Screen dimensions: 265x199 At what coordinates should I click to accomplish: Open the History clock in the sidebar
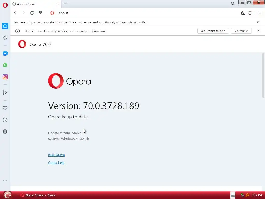[x=5, y=120]
